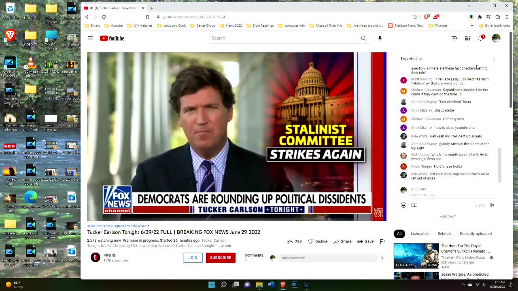This screenshot has height=291, width=518.
Task: Open the YouTube apps grid icon
Action: click(x=467, y=38)
